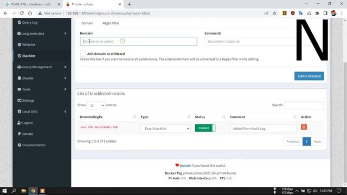Image resolution: width=347 pixels, height=195 pixels.
Task: Sort by Domain/RegEx column
Action: tap(108, 117)
